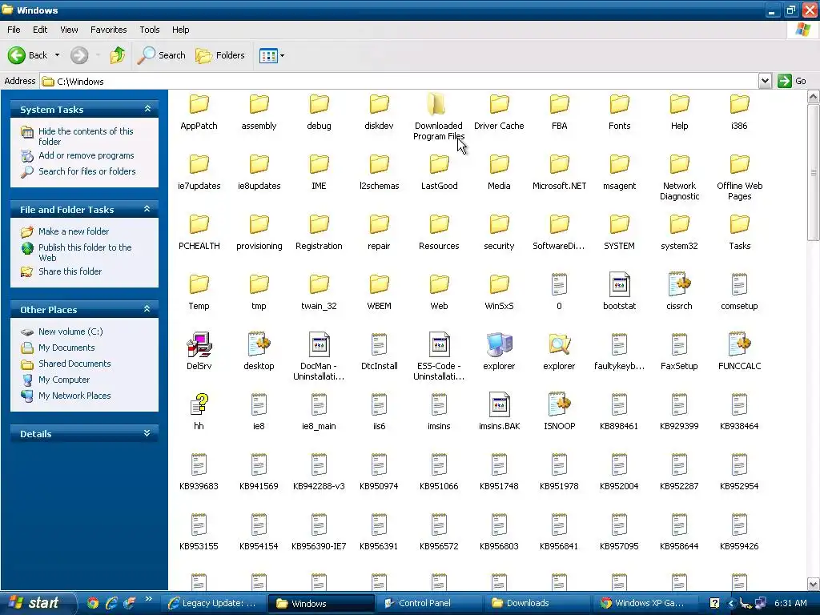This screenshot has width=820, height=615.
Task: Select the AppPatch folder icon
Action: point(199,104)
